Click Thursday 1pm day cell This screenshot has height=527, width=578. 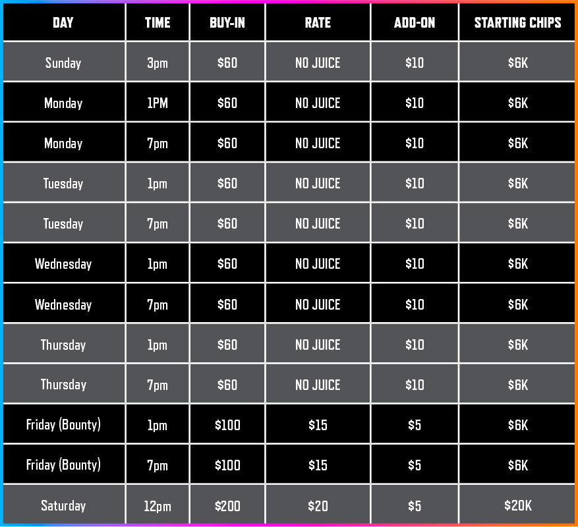tap(63, 345)
